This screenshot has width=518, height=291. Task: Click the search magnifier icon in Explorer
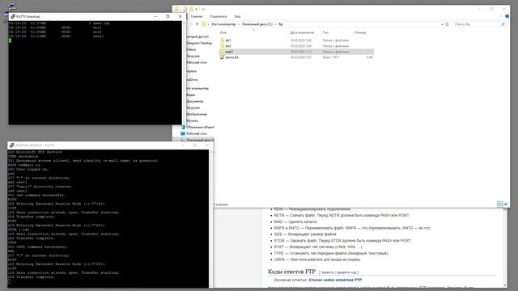click(503, 24)
